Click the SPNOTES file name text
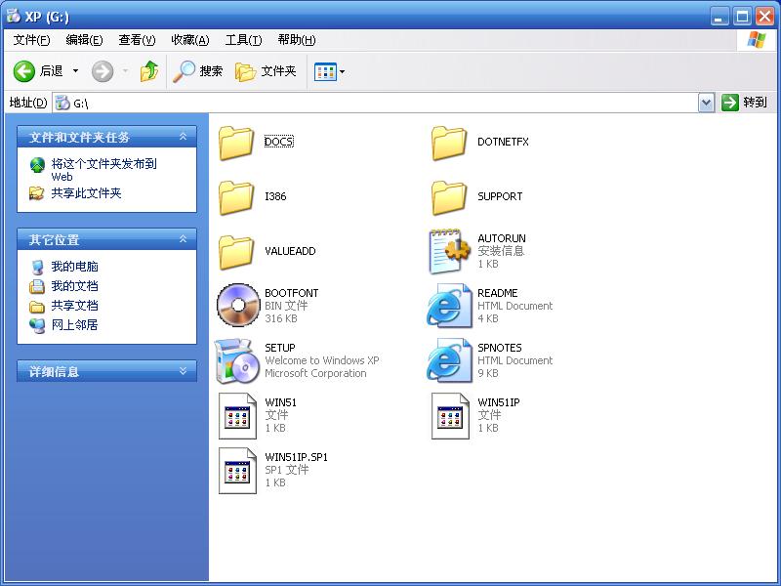This screenshot has height=586, width=781. 500,348
